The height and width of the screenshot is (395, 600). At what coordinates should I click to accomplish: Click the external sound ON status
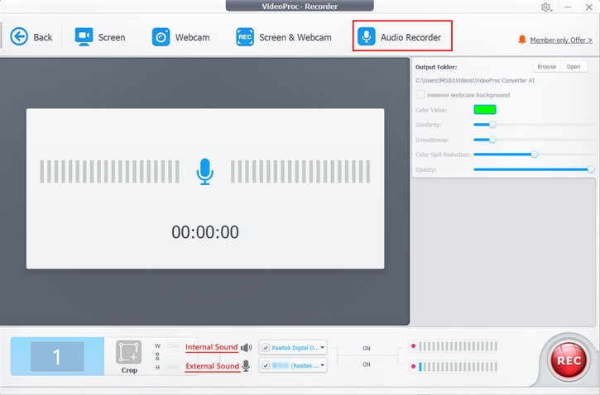click(x=366, y=364)
